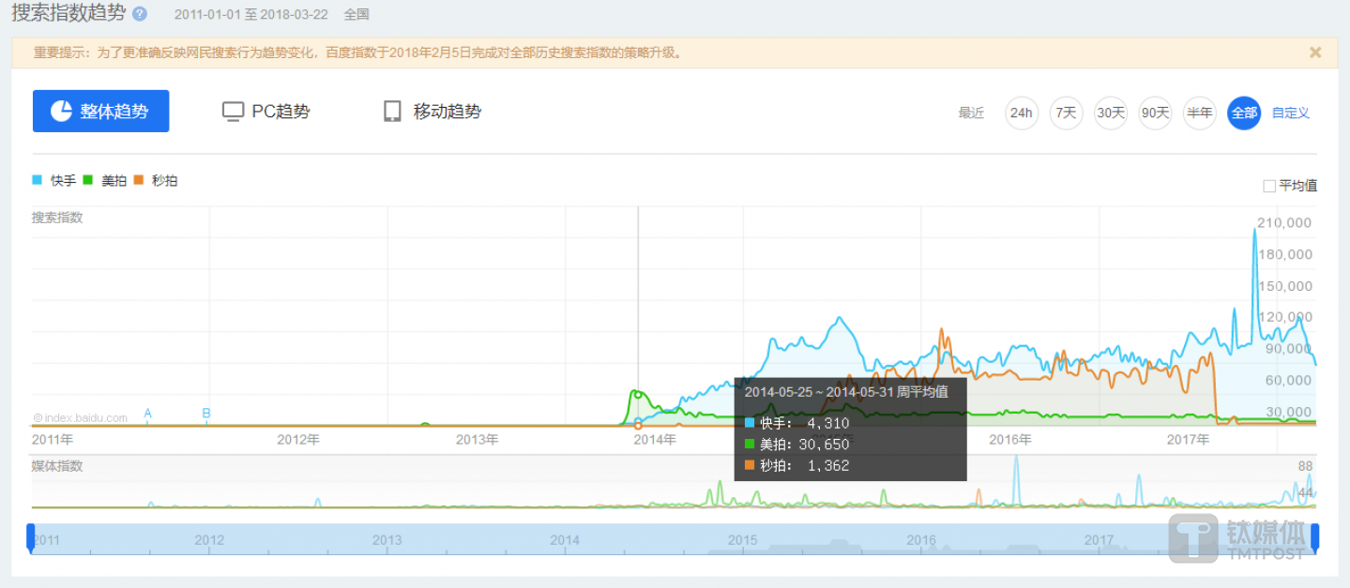Click the 半年 time range button
Image resolution: width=1350 pixels, height=588 pixels.
(x=1199, y=113)
